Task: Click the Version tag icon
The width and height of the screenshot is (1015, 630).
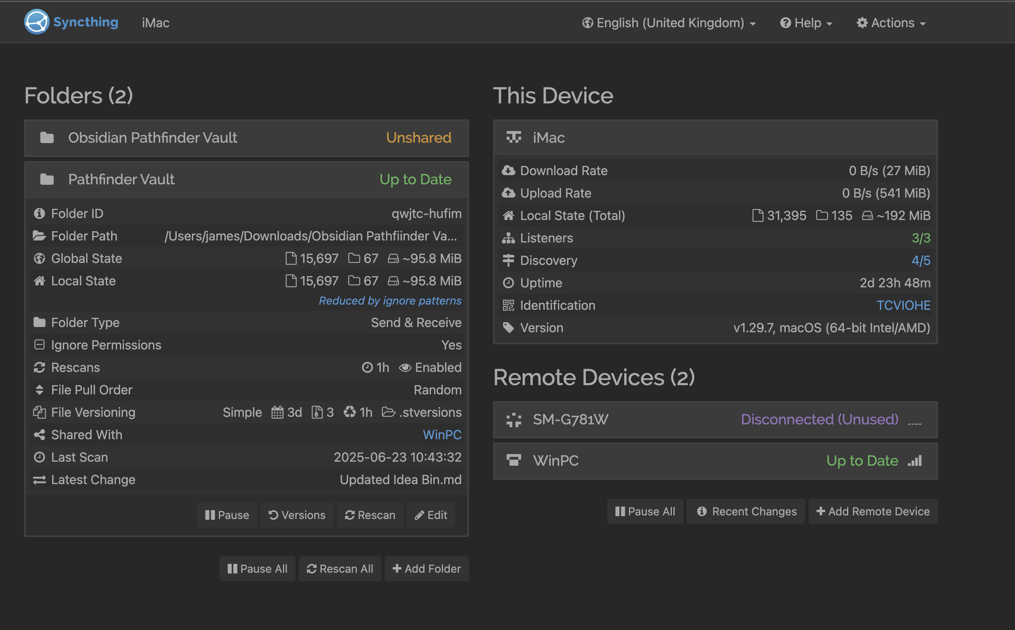Action: pyautogui.click(x=508, y=328)
